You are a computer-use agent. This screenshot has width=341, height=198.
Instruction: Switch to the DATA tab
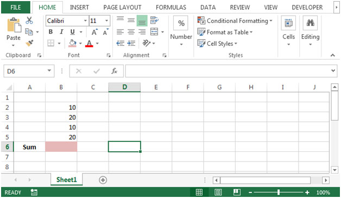(x=208, y=8)
